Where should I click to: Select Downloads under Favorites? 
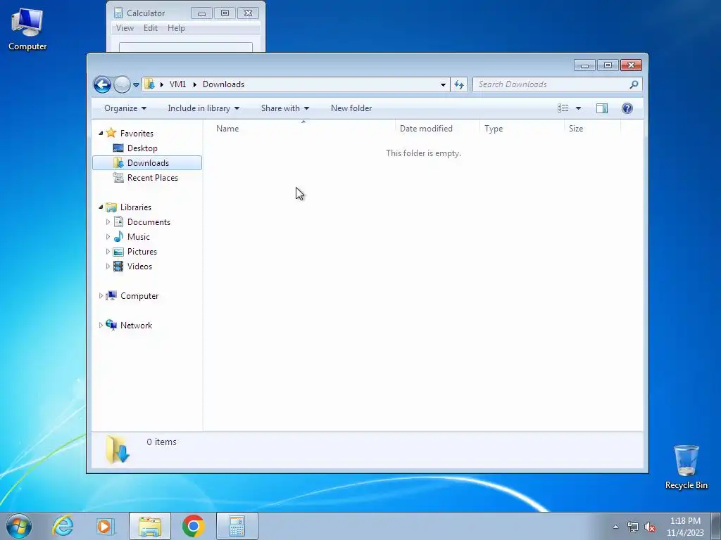[148, 163]
